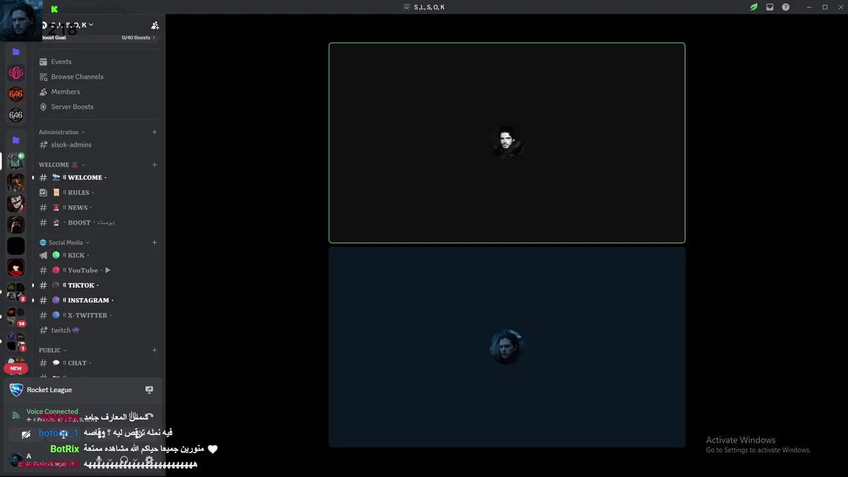This screenshot has width=848, height=477.
Task: Toggle camera off icon in voice panel
Action: tap(26, 435)
